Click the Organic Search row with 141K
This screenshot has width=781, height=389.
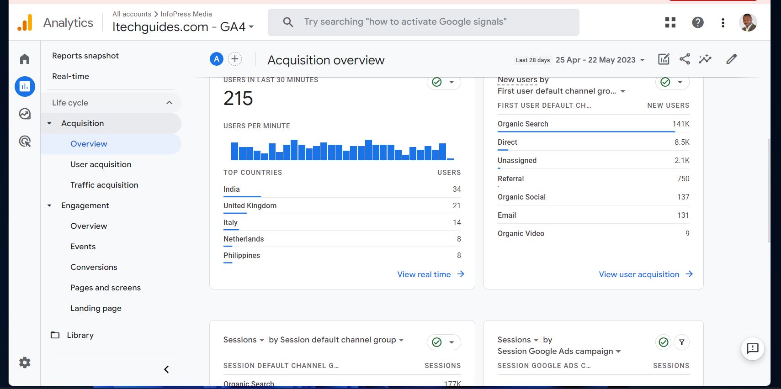click(x=593, y=124)
